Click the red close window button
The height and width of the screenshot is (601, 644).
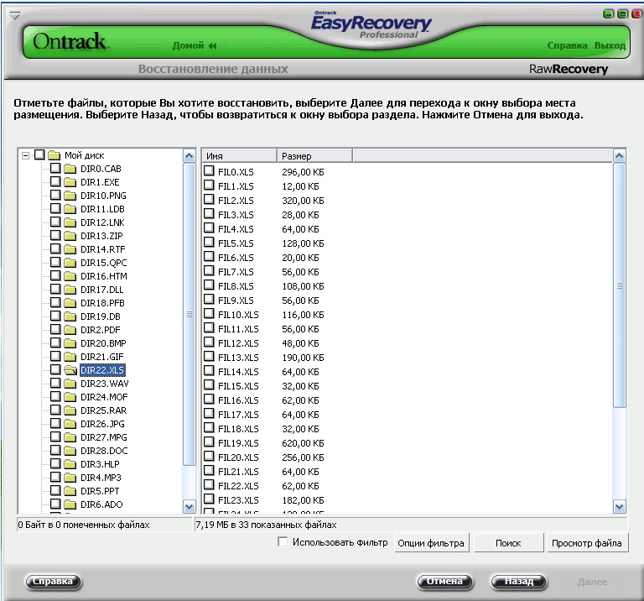(636, 14)
